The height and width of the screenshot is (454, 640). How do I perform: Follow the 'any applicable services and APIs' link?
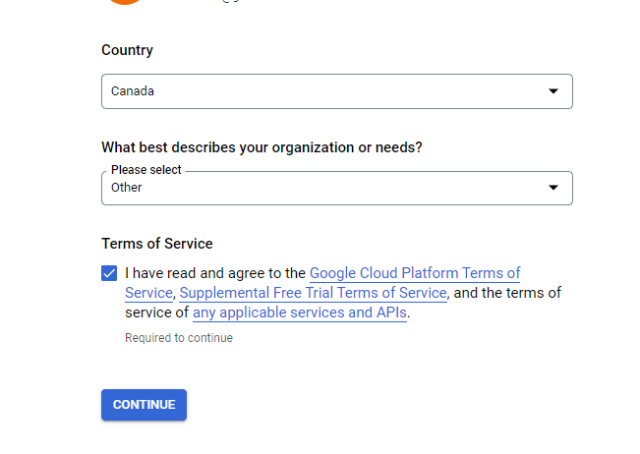[299, 312]
